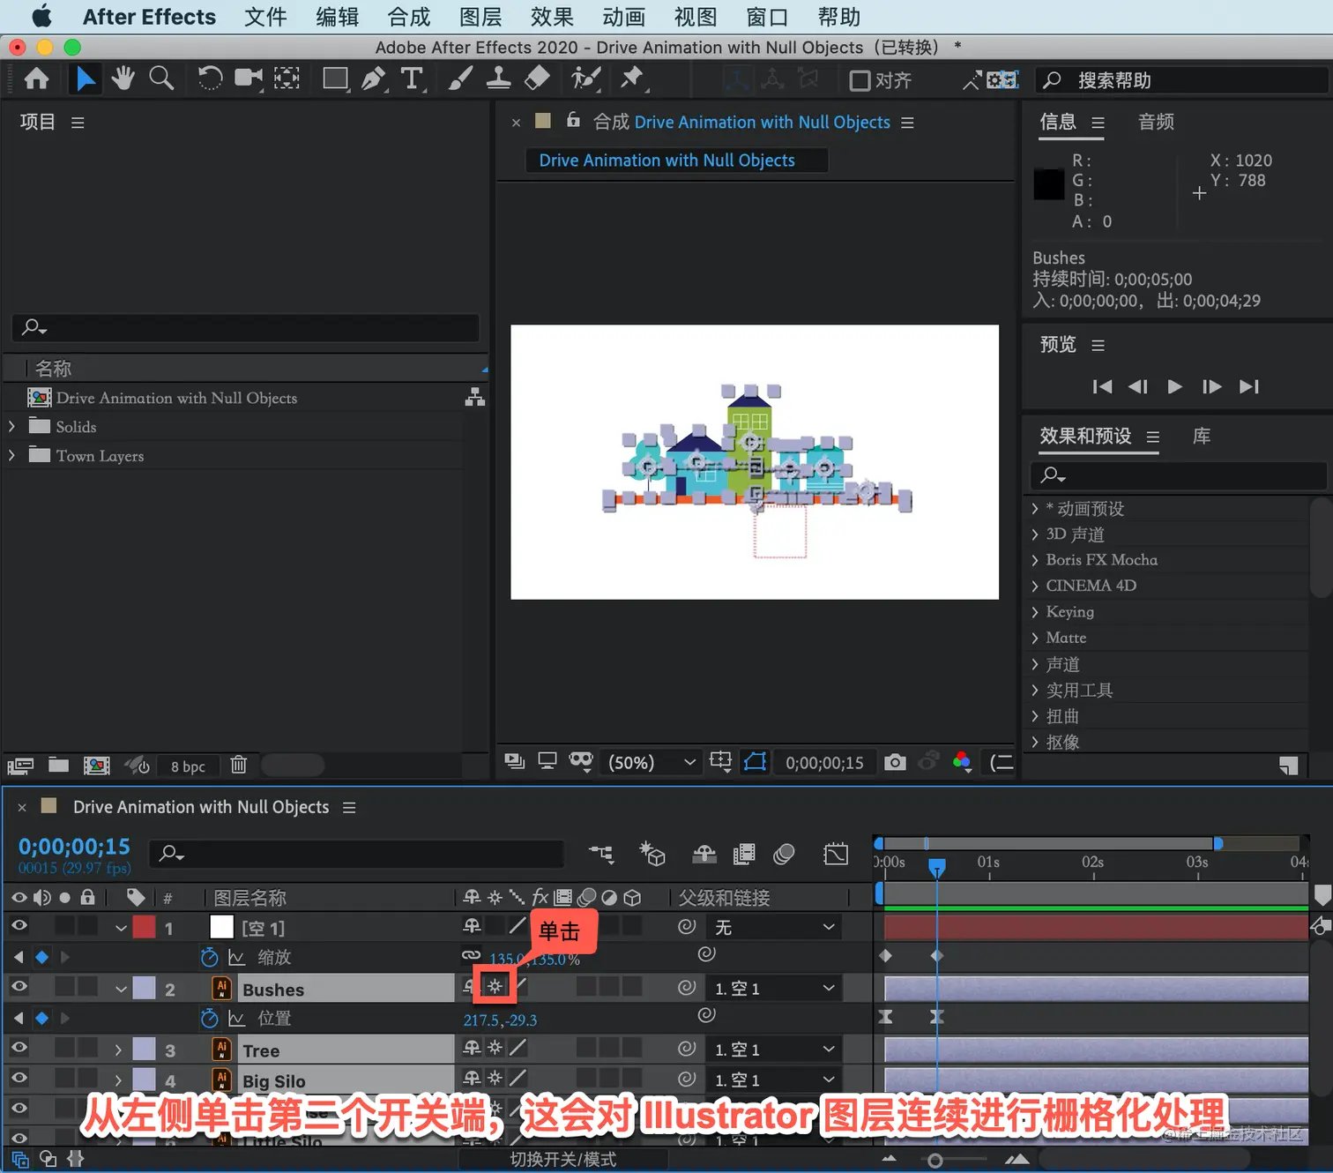Select the Selection arrow tool
Screen dimensions: 1333x1173
click(x=85, y=79)
